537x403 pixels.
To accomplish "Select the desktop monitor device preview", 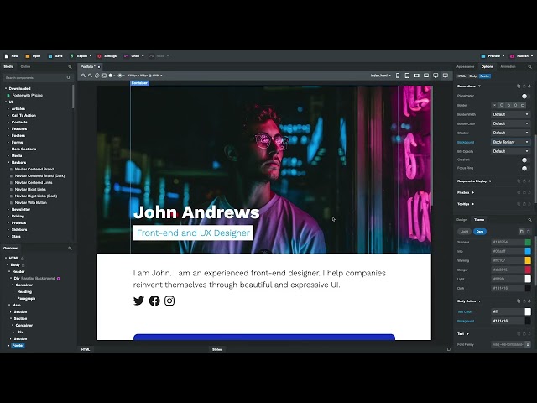I will coord(435,76).
